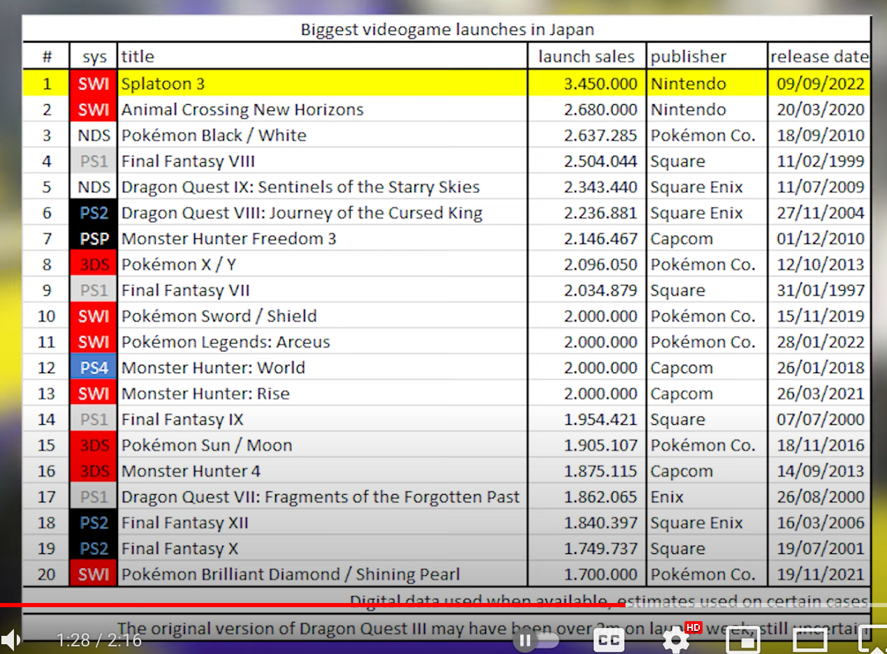Viewport: 887px width, 654px height.
Task: Select 'Pokémon Sword / Shield' title
Action: point(219,317)
